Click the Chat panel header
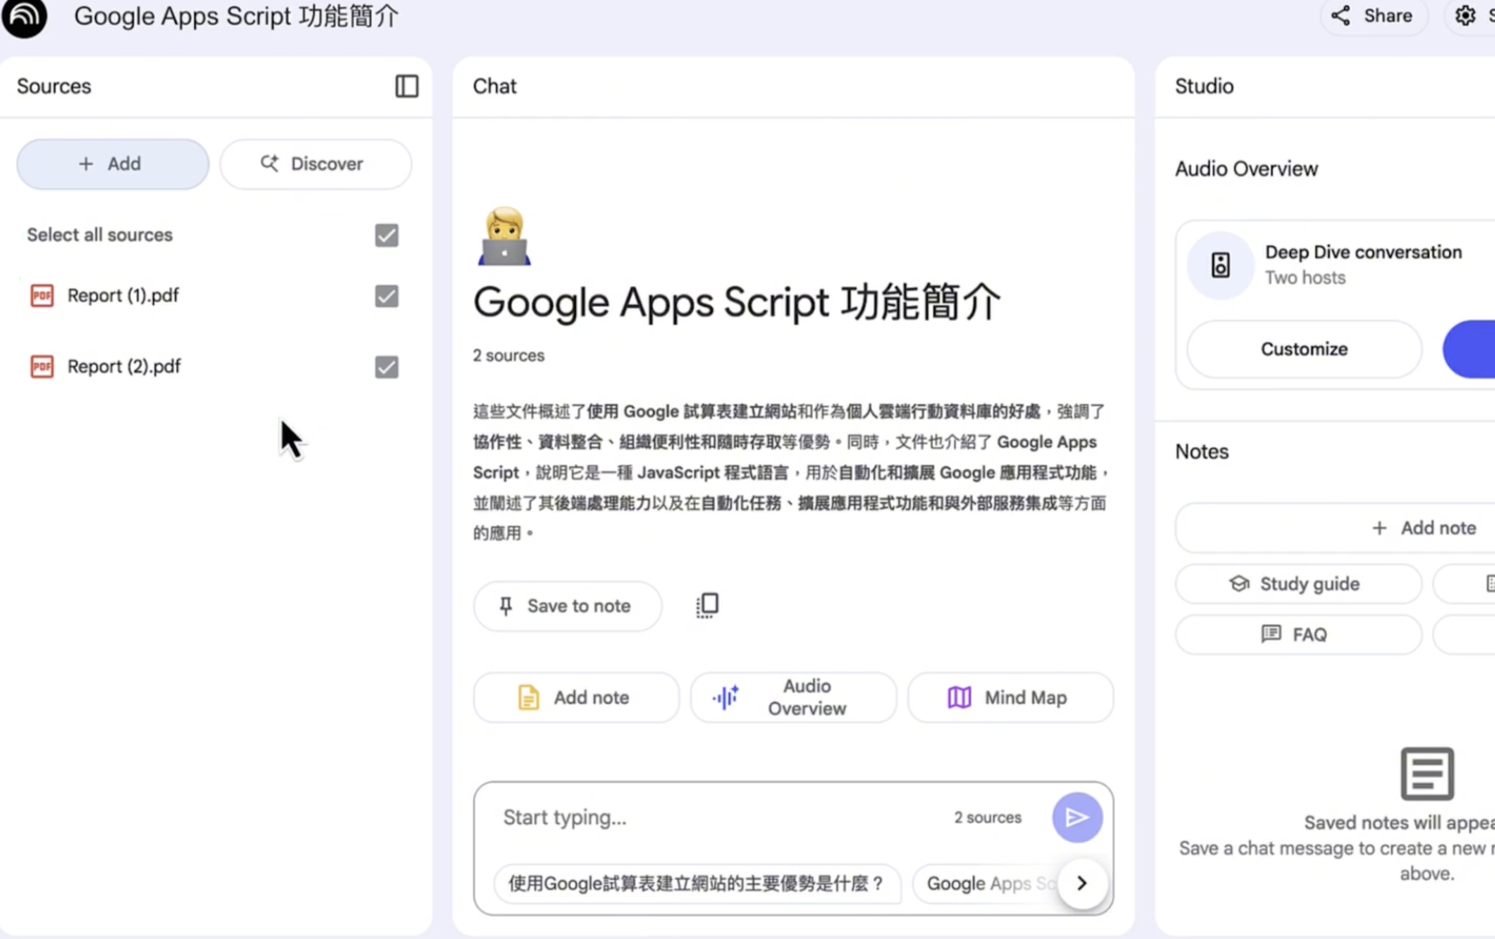1495x939 pixels. pyautogui.click(x=495, y=86)
